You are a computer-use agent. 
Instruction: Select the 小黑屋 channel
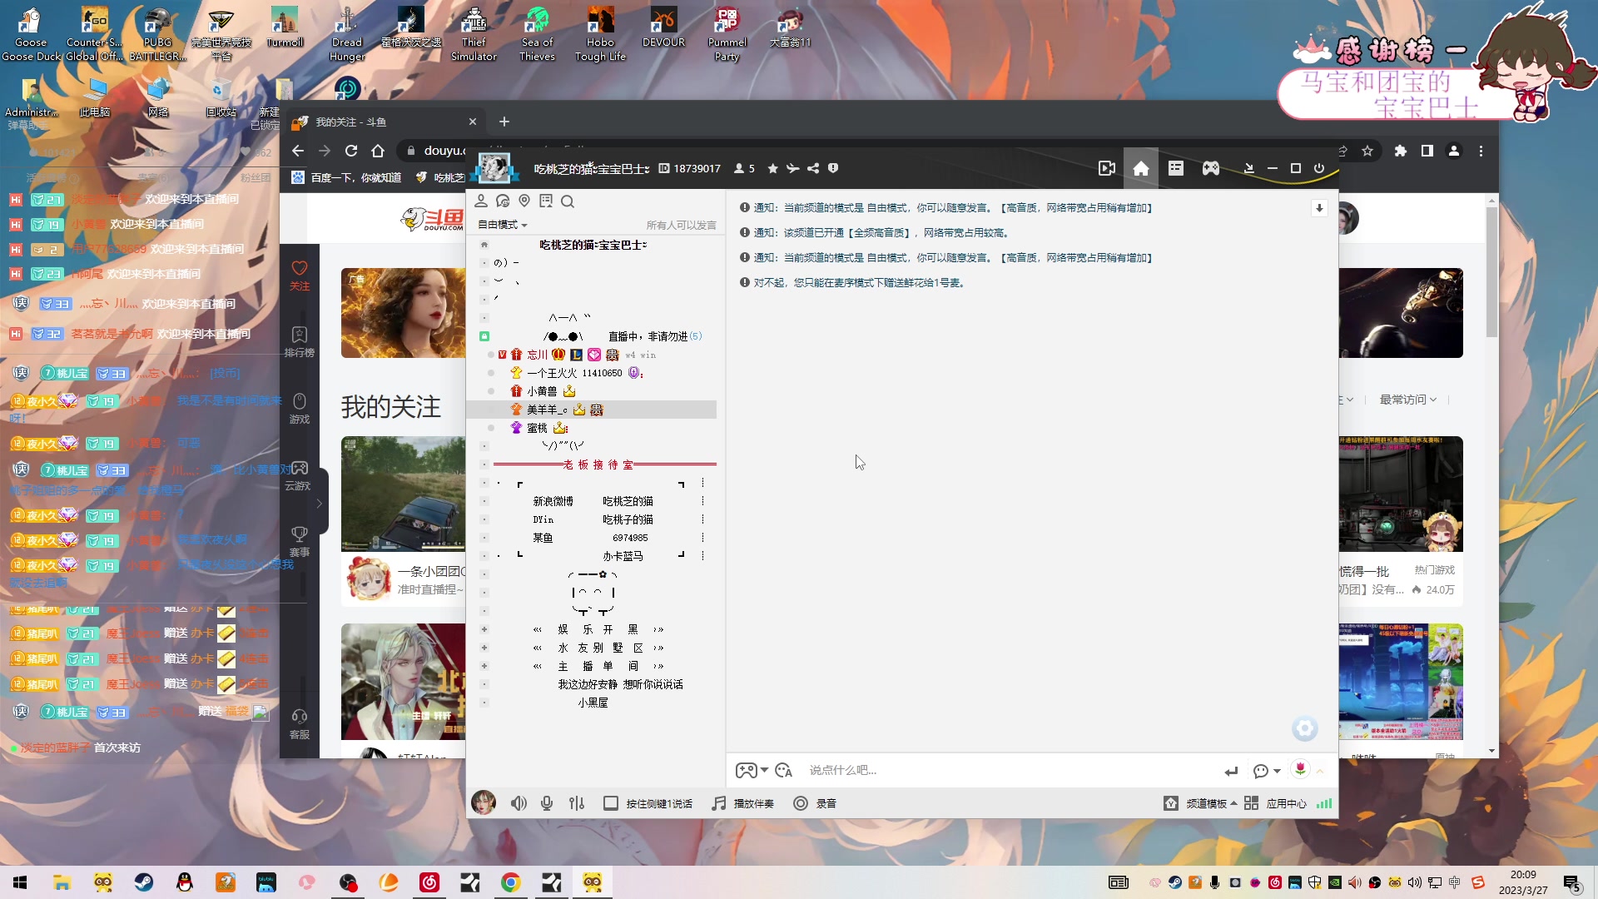pos(593,703)
